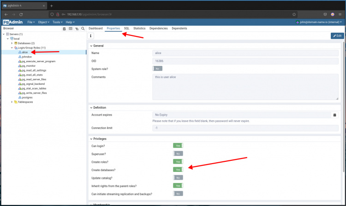Screen dimensions: 346x206
Task: Open the john@domain-name.io user dropdown
Action: tap(319, 22)
